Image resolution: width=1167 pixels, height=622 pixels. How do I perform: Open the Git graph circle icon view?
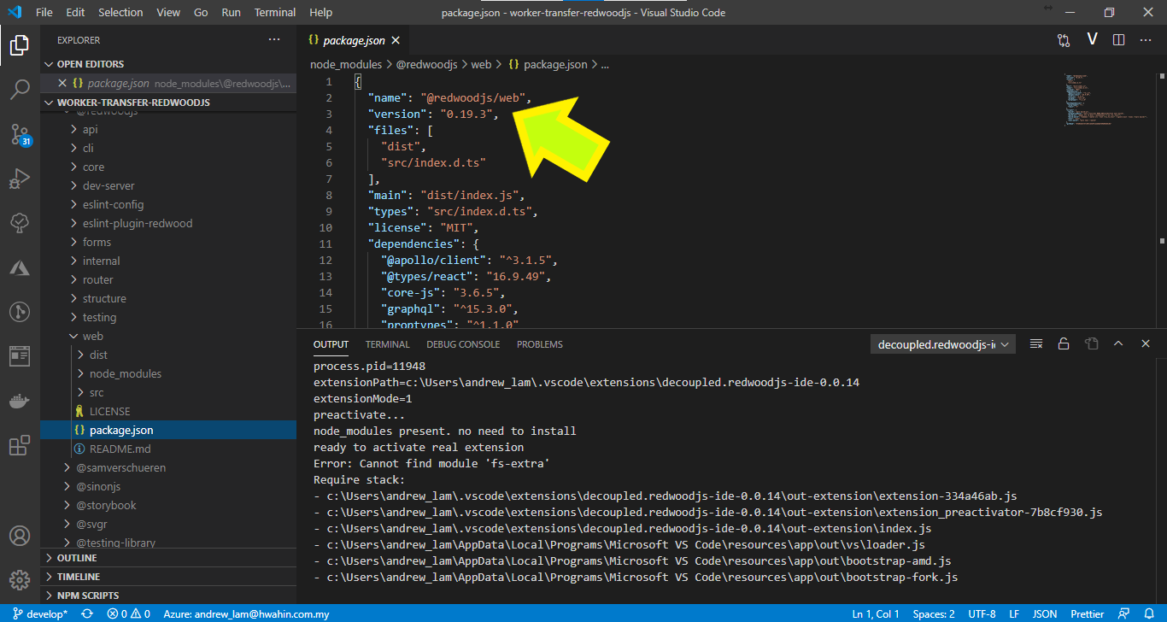coord(20,312)
